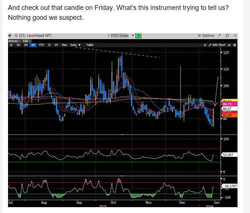Image resolution: width=250 pixels, height=213 pixels.
Task: Click the maximize panel square icon
Action: (x=227, y=35)
